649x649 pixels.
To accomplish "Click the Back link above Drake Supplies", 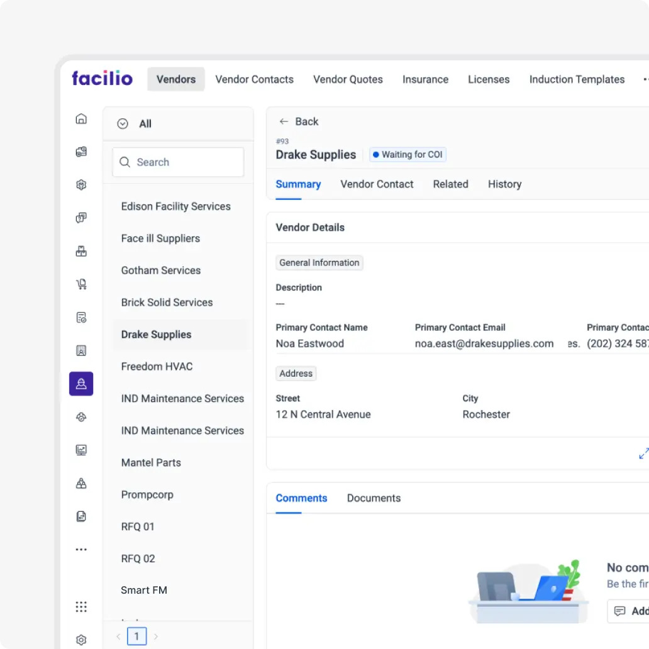I will 298,121.
